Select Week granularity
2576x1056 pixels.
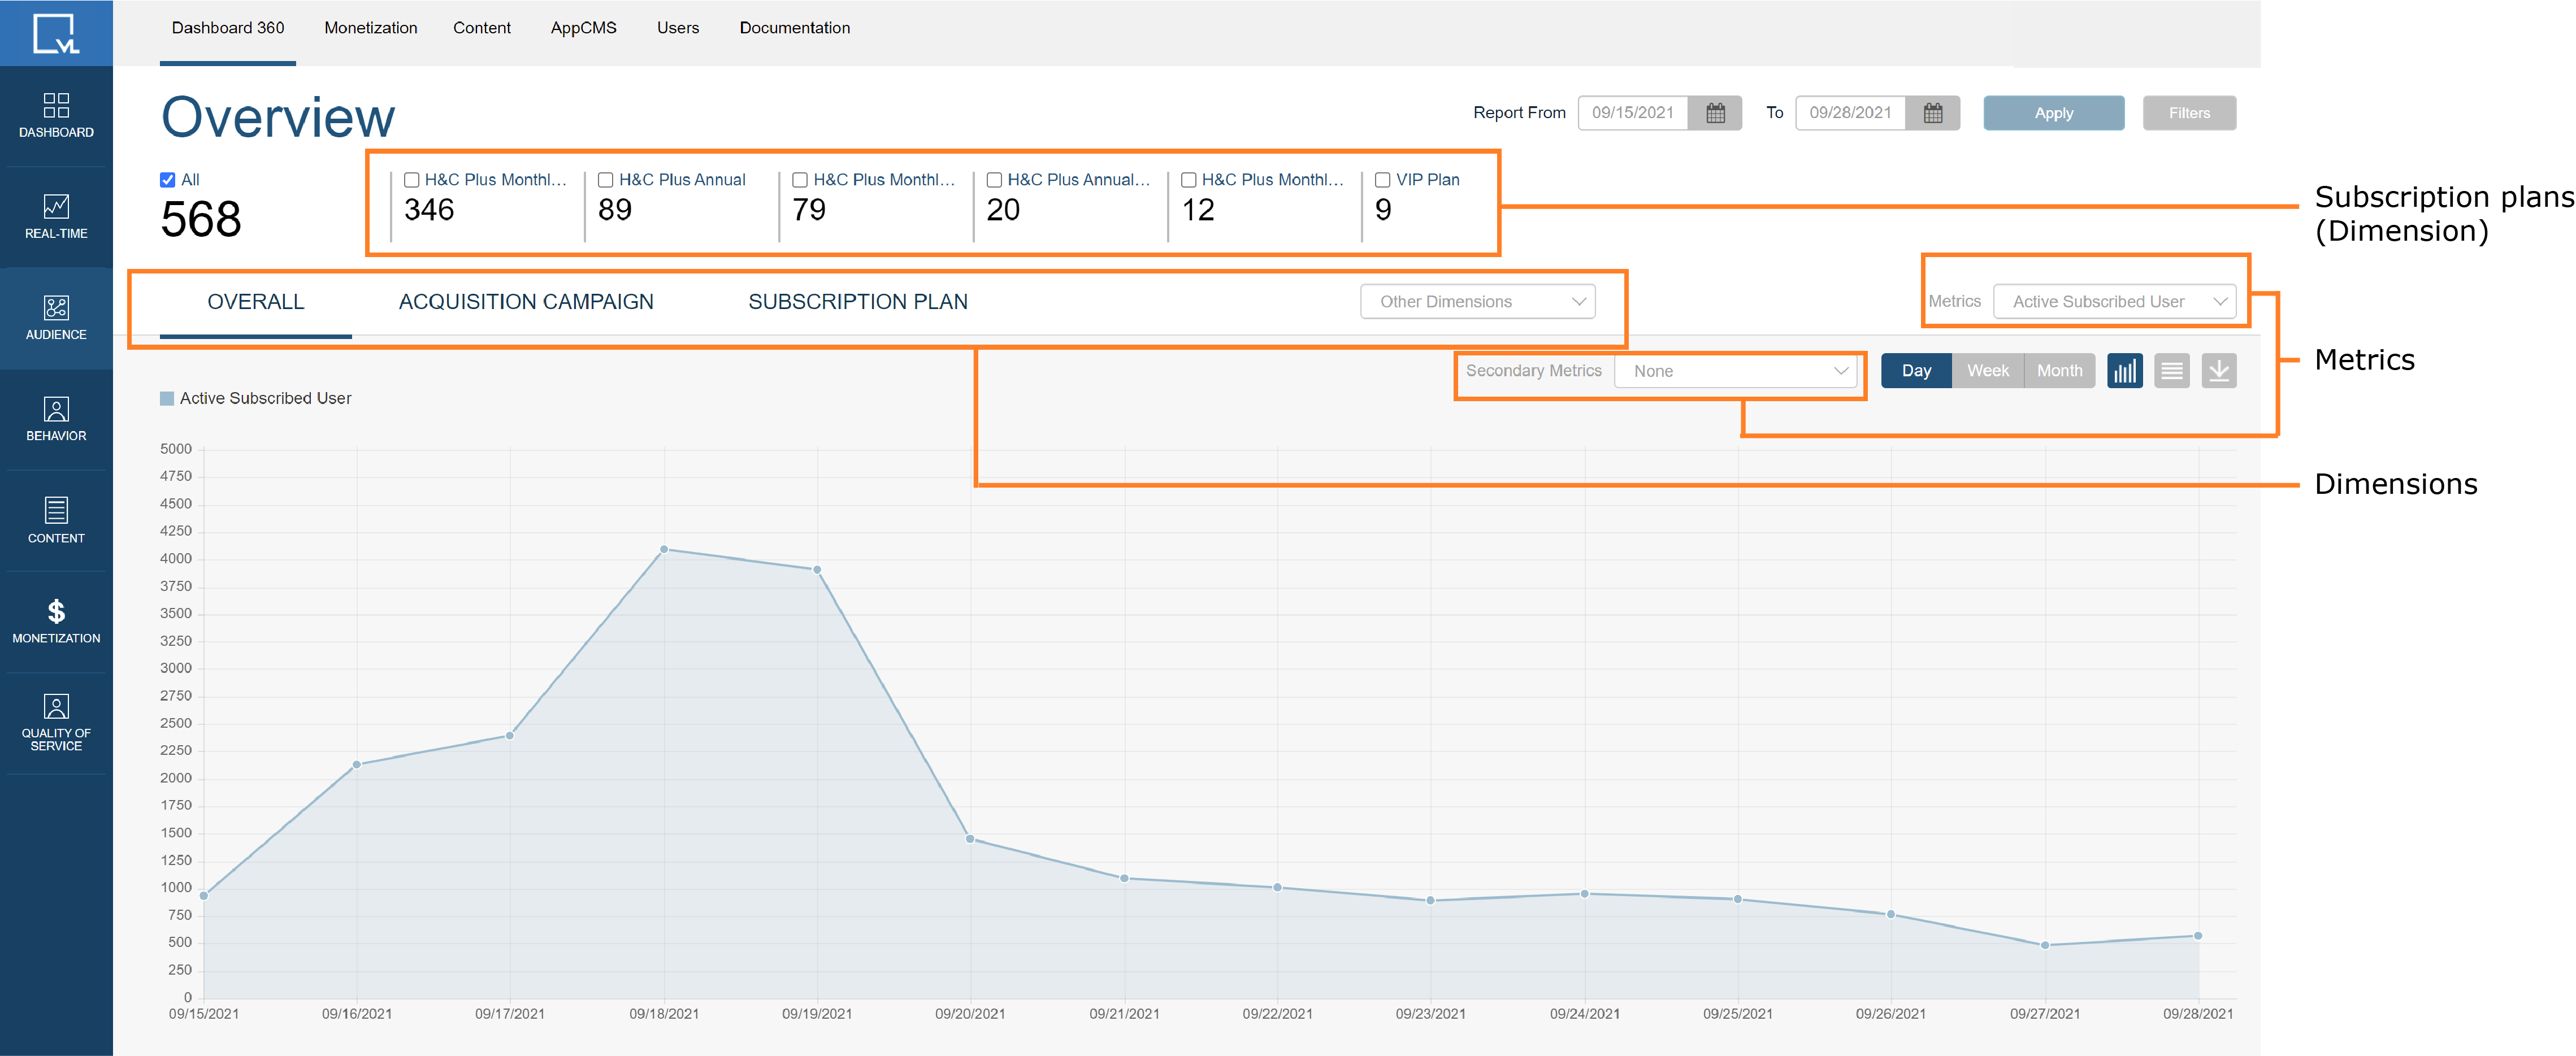tap(1988, 371)
